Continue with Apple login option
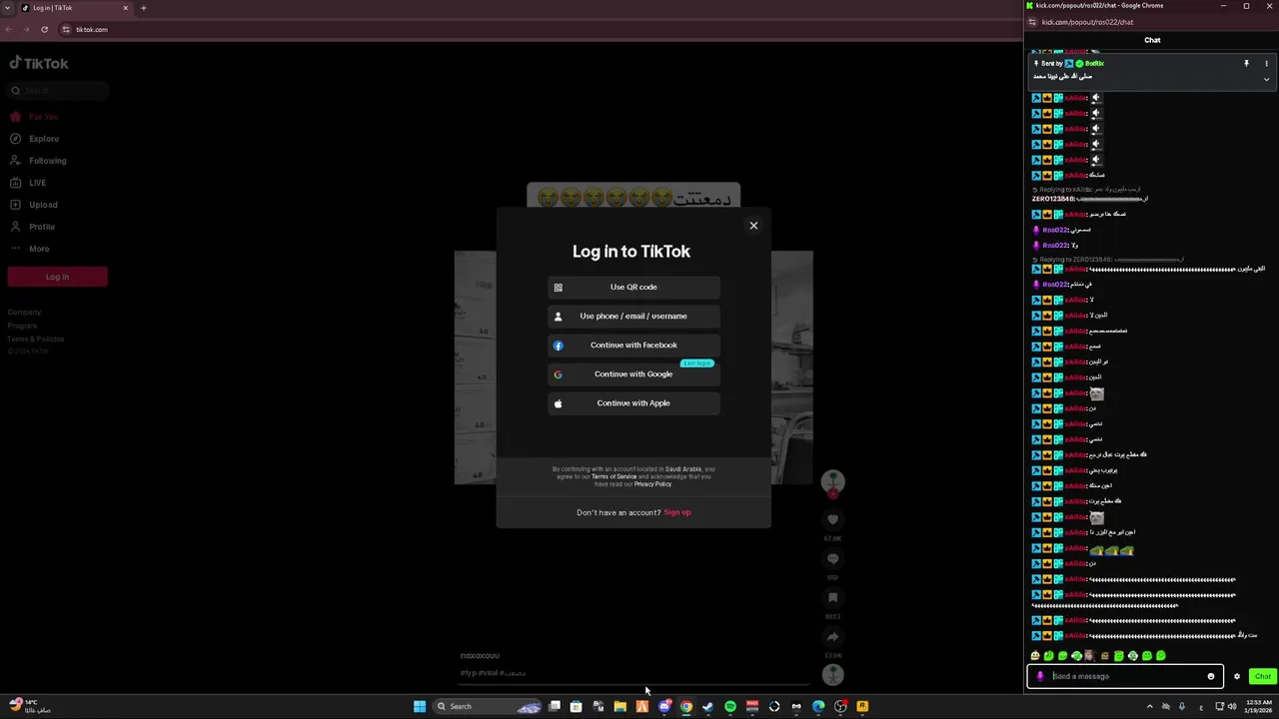The width and height of the screenshot is (1279, 719). click(x=634, y=402)
